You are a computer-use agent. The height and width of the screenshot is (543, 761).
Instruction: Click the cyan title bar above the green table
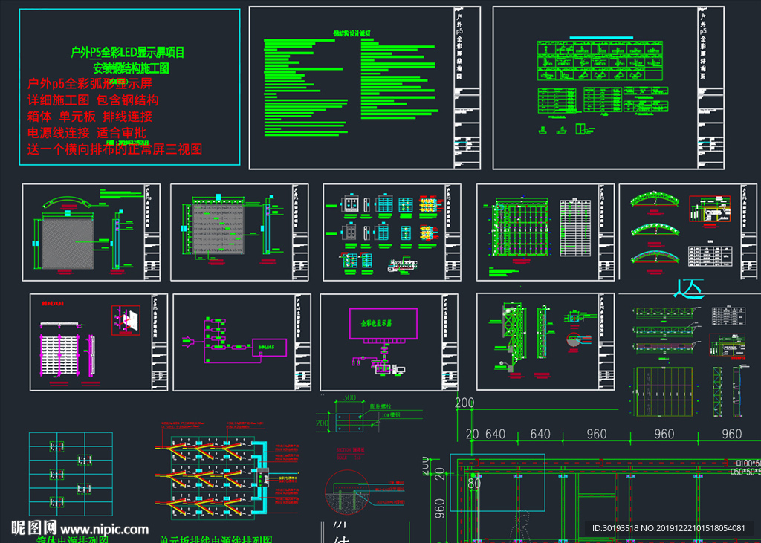click(x=601, y=37)
